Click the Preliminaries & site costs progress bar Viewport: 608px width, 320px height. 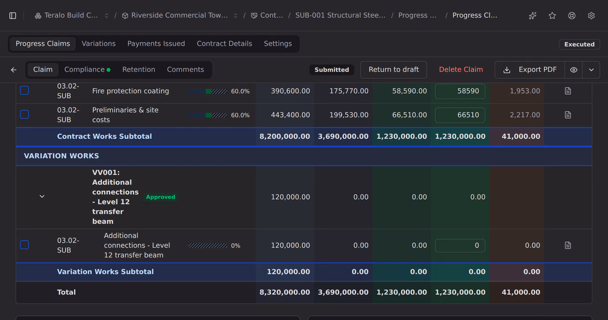208,115
